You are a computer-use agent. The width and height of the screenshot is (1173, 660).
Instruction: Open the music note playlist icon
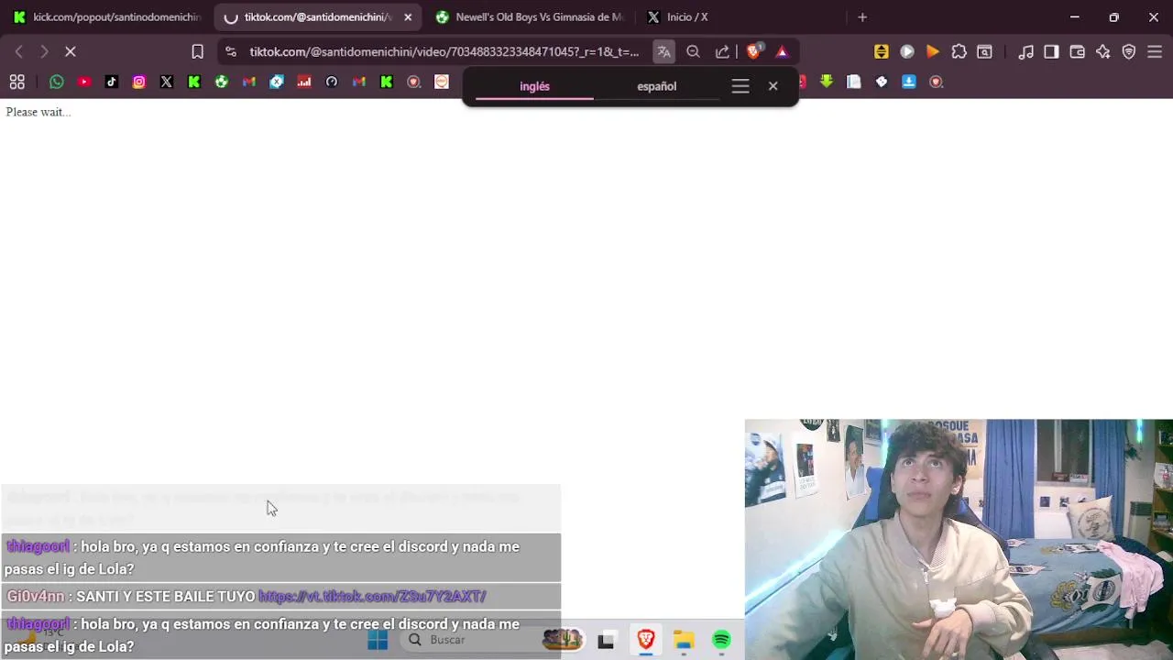click(x=1026, y=52)
